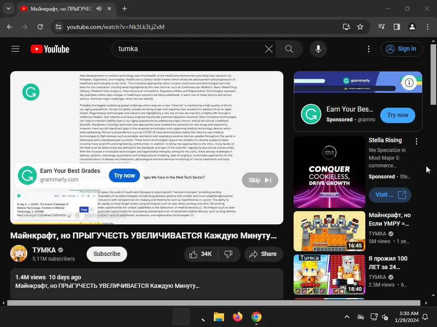
Task: Open Chrome media controls icon
Action: coord(382,27)
